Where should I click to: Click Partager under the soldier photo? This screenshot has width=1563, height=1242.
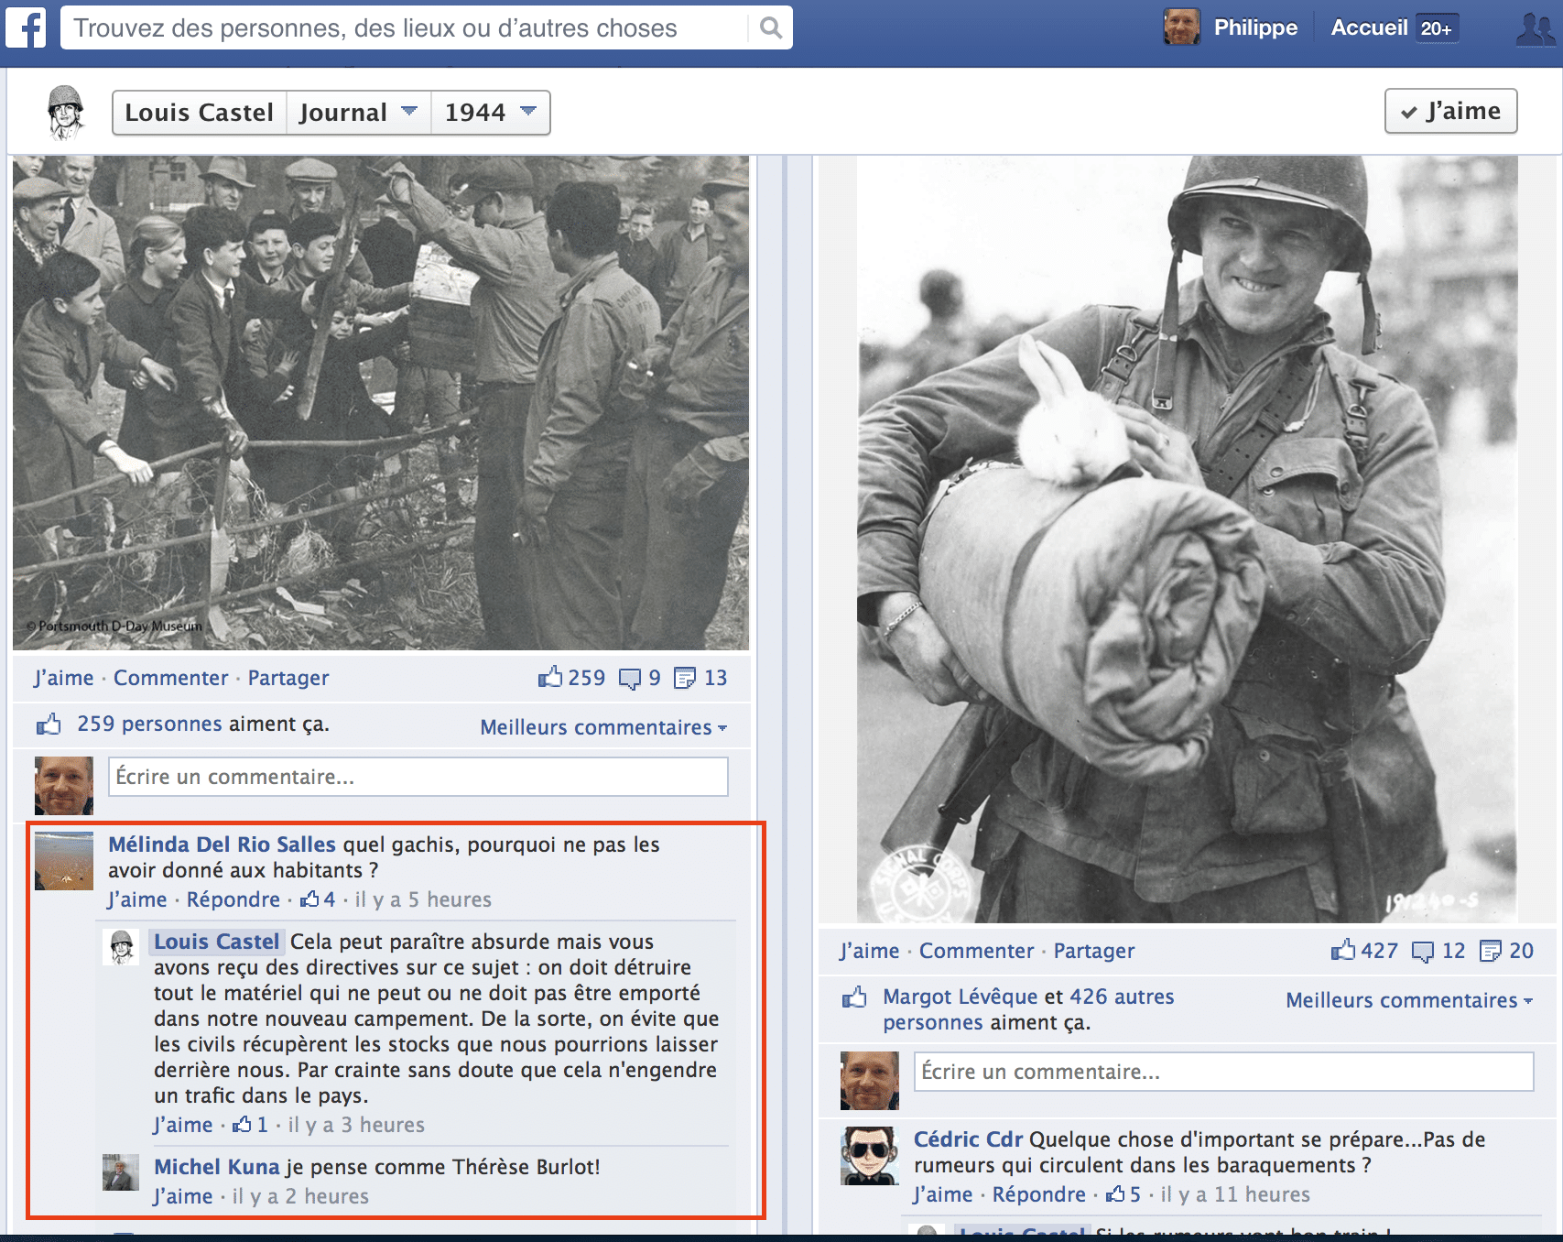click(1094, 951)
